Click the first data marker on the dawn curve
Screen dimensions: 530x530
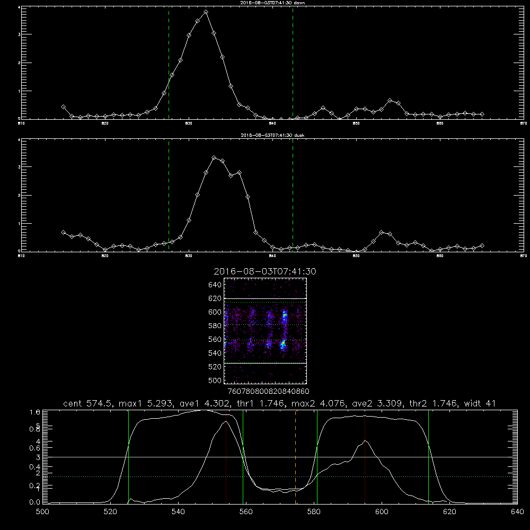(63, 107)
